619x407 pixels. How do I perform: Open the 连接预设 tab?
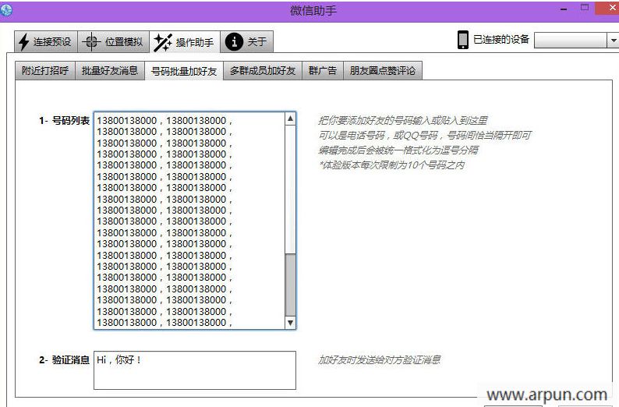46,41
